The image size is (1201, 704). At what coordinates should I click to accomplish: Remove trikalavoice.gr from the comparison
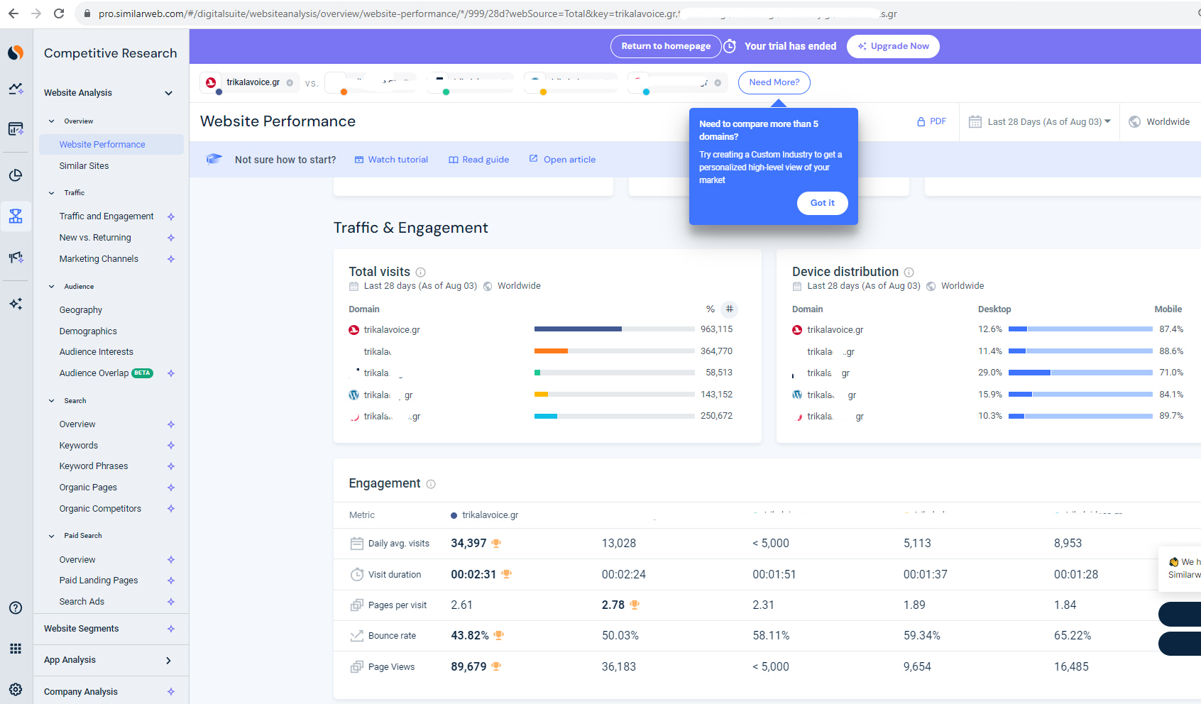click(x=290, y=83)
